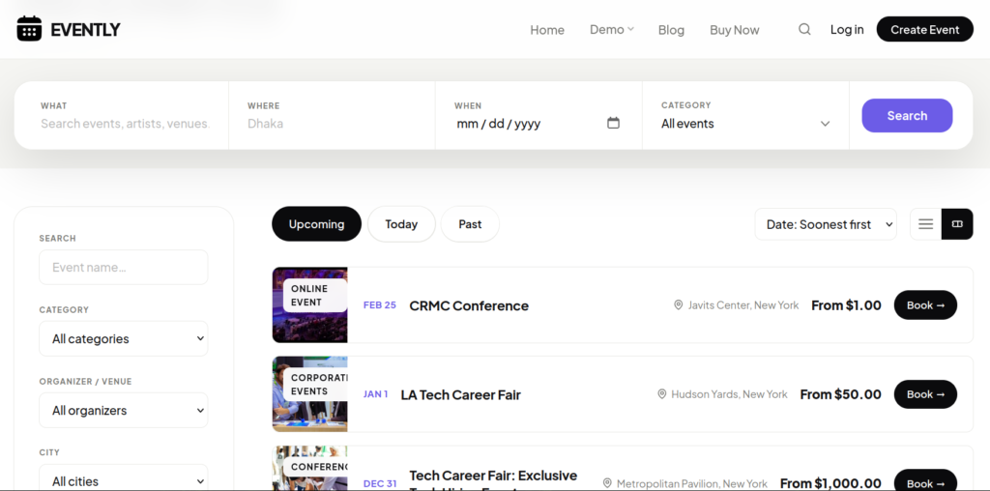Image resolution: width=990 pixels, height=491 pixels.
Task: Click the From $50.00 price
Action: 840,394
